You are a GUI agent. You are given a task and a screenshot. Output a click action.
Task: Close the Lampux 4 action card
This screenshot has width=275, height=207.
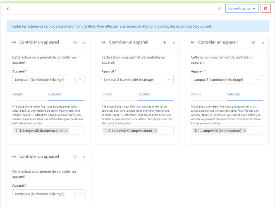[84, 157]
